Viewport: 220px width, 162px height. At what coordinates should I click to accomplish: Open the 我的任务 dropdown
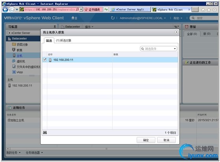point(13,153)
